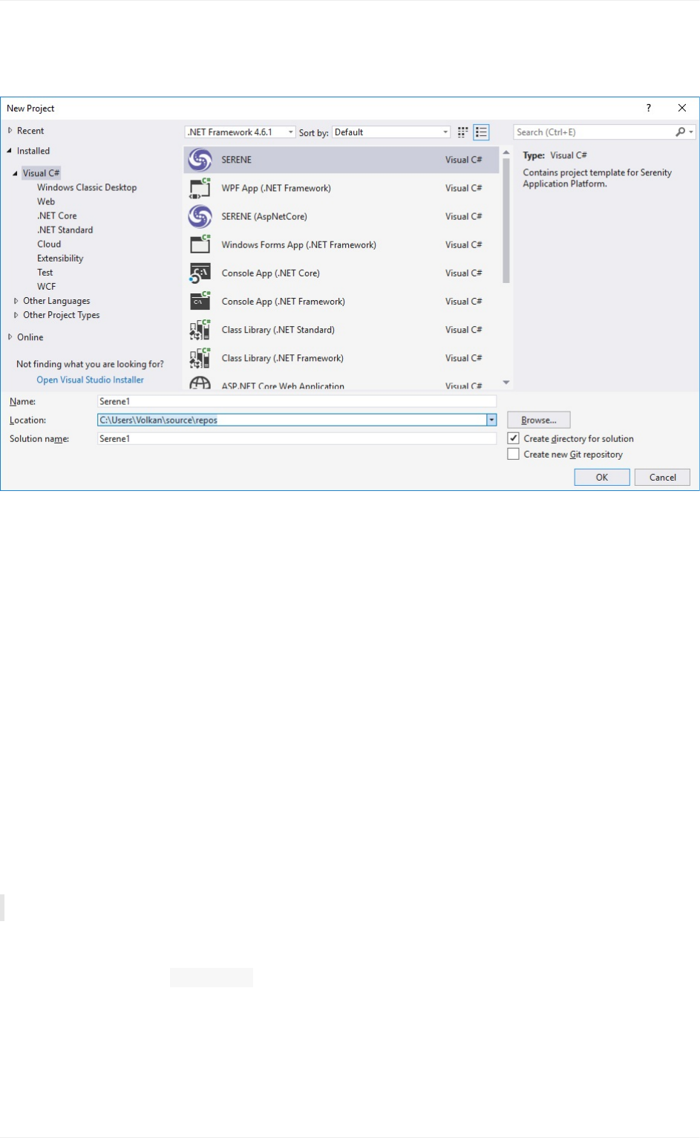Screen dimensions: 700x1138
Task: Select the Test category
Action: pyautogui.click(x=45, y=272)
